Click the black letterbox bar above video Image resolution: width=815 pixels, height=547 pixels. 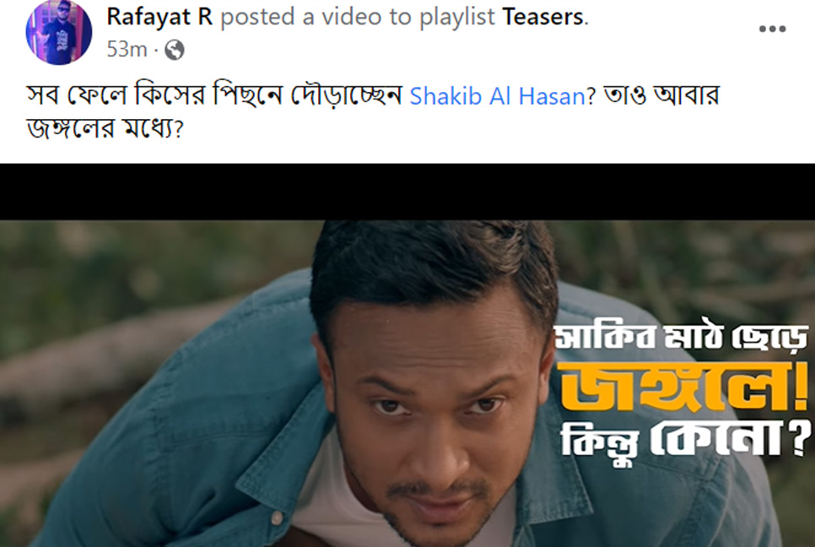tap(407, 192)
